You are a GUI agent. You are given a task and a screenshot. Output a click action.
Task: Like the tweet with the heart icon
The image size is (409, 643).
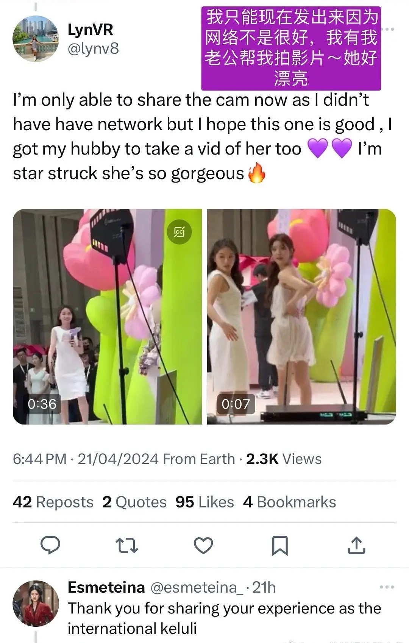(203, 546)
